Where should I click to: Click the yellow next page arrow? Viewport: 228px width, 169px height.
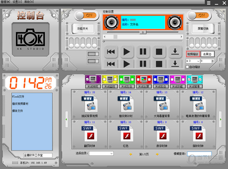pos(157,154)
